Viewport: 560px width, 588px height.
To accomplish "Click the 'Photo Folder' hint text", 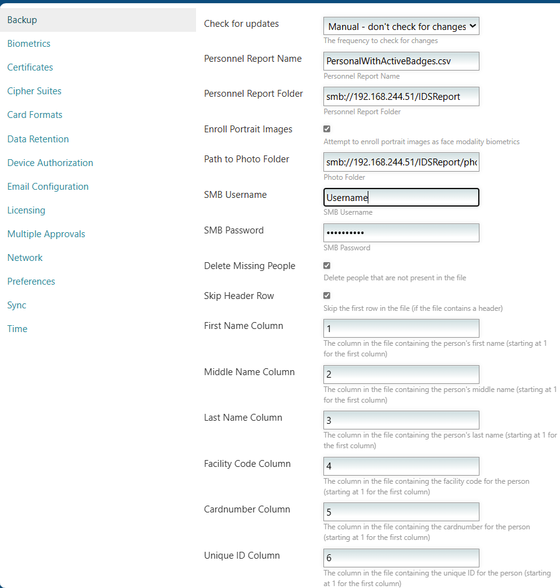I will coord(345,177).
